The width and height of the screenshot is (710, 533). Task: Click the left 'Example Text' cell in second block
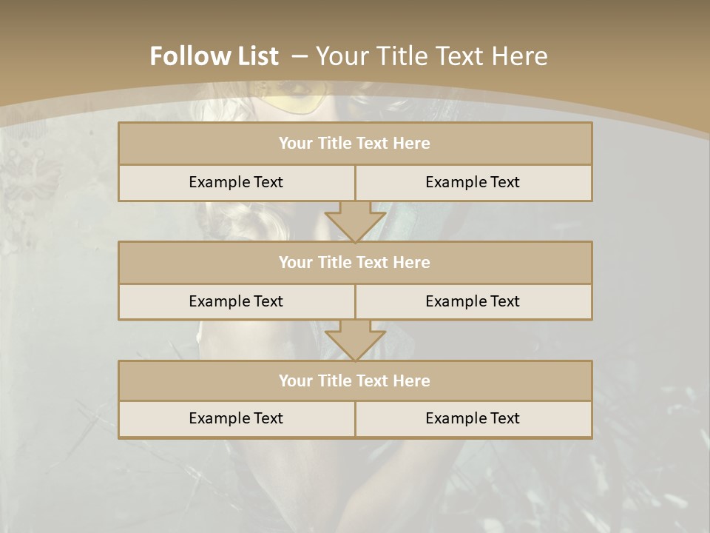[x=237, y=302]
